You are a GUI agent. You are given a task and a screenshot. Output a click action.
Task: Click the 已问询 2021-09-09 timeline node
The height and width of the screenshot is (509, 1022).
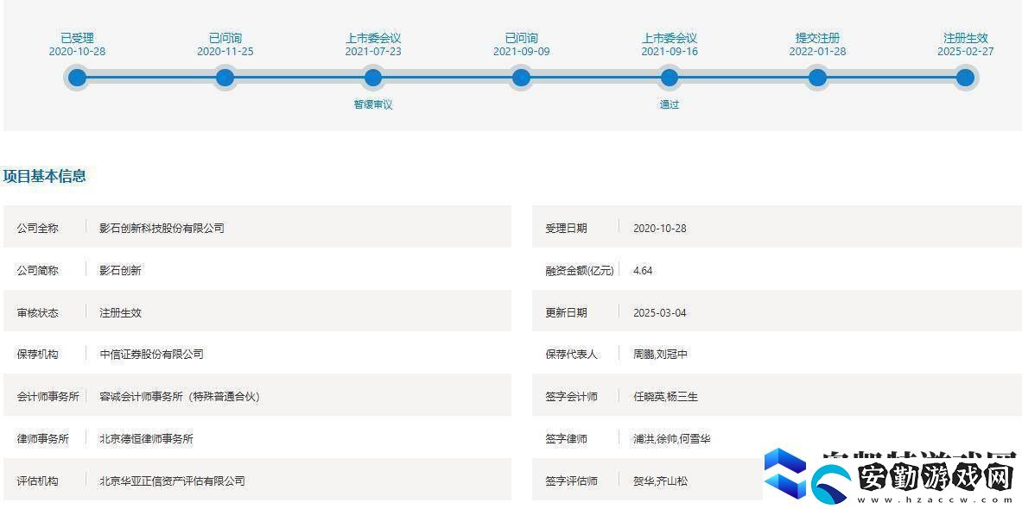click(x=521, y=79)
